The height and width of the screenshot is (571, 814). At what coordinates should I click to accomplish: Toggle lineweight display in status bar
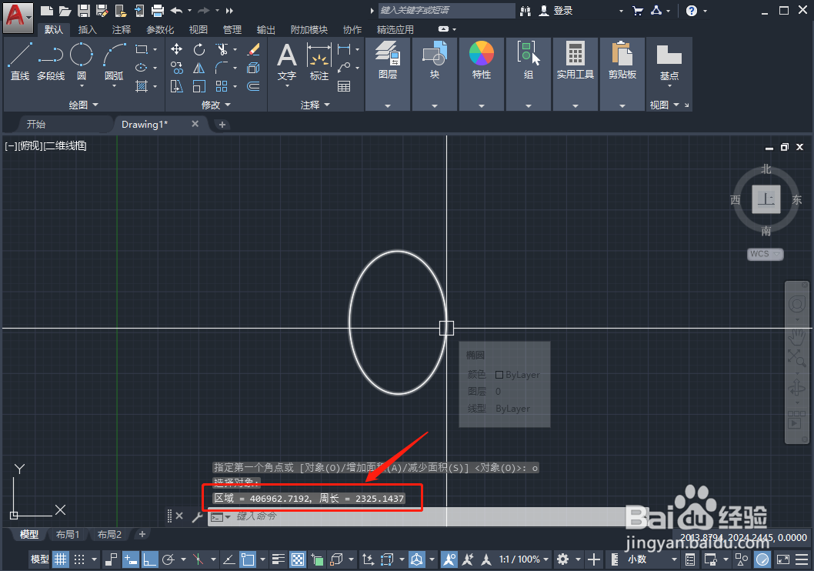click(279, 559)
